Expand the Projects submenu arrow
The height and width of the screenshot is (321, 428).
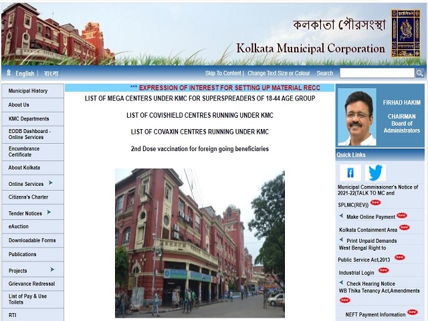pos(52,270)
